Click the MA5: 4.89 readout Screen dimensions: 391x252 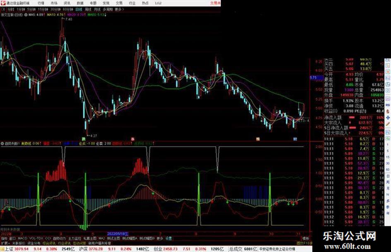[x=36, y=15]
